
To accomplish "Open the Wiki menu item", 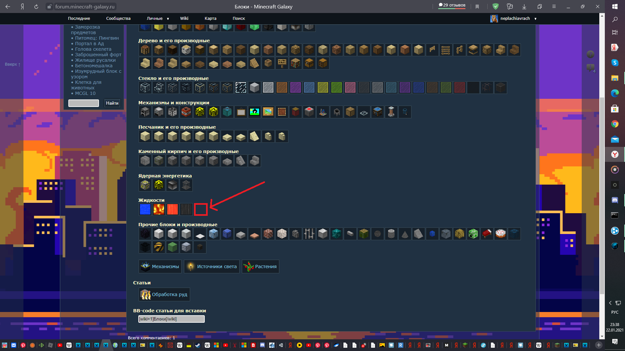I will [184, 19].
